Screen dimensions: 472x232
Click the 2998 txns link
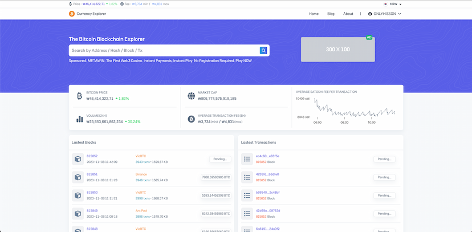coord(143,198)
